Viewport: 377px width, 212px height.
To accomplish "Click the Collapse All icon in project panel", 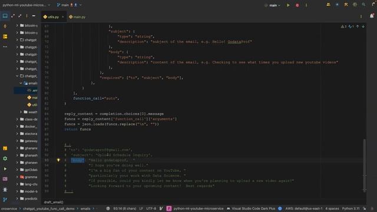I will pyautogui.click(x=20, y=16).
